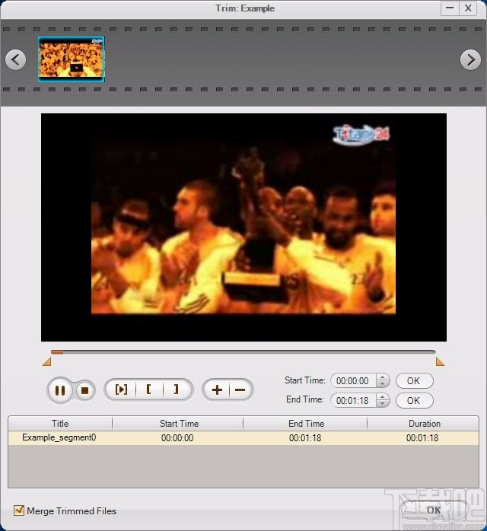Select the video thumbnail in the filmstrip
Image resolution: width=487 pixels, height=531 pixels.
point(71,59)
